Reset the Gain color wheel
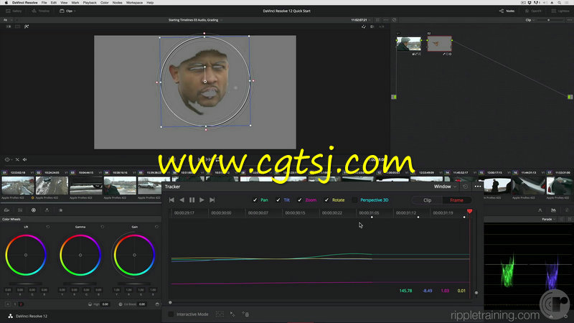574x323 pixels. click(x=156, y=227)
